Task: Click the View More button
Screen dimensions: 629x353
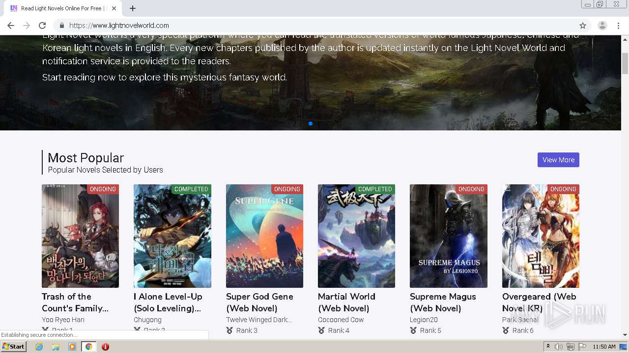Action: (x=558, y=160)
